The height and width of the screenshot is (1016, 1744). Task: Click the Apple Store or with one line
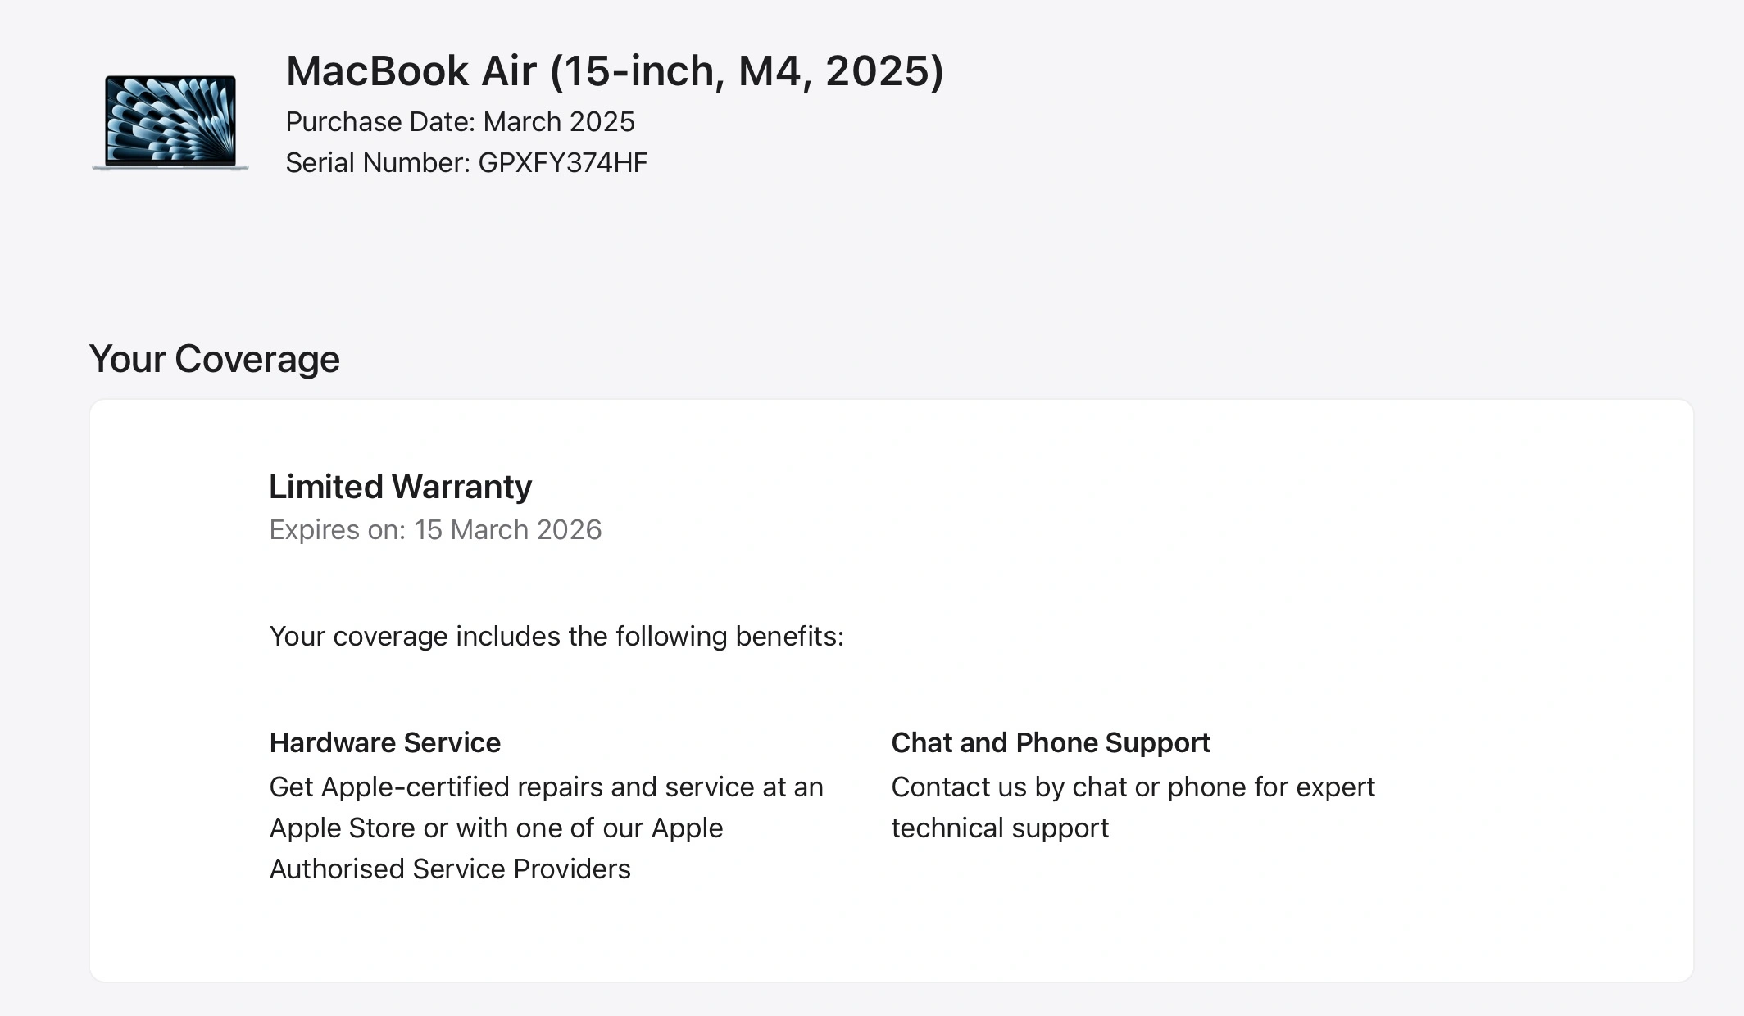pyautogui.click(x=496, y=828)
